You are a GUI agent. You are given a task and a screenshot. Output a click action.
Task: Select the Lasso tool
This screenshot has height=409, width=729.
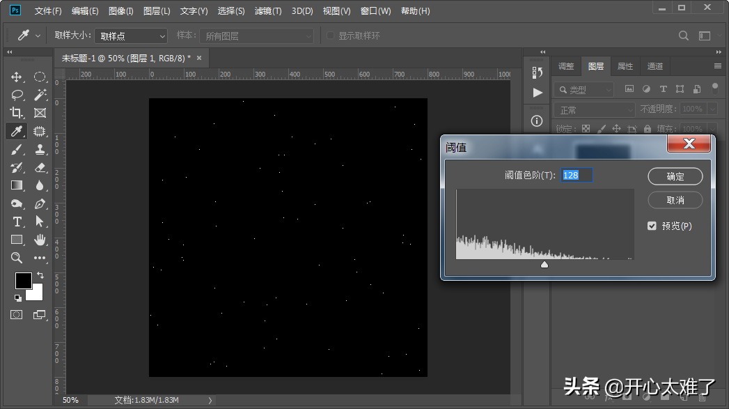(17, 95)
